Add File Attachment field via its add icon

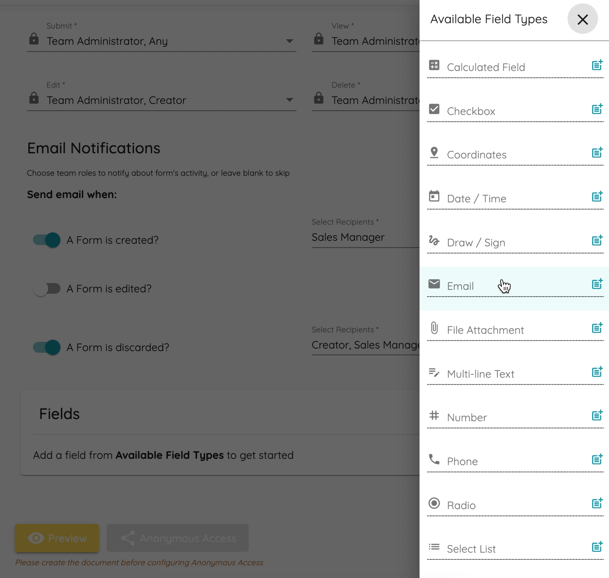pos(597,328)
